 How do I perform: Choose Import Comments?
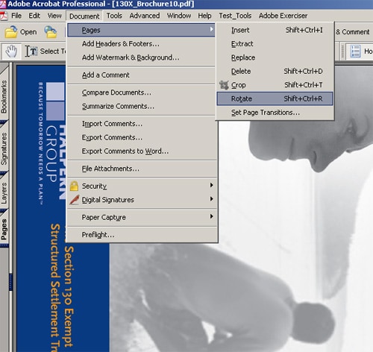[x=142, y=124]
